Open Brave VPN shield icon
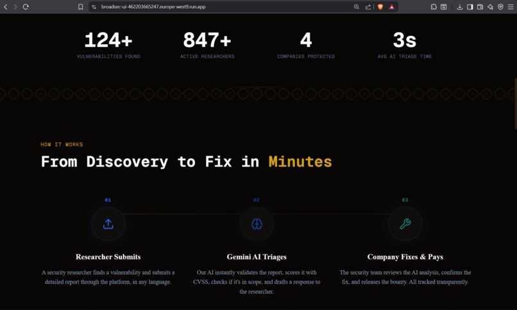Screen dimensions: 517x310 point(500,6)
